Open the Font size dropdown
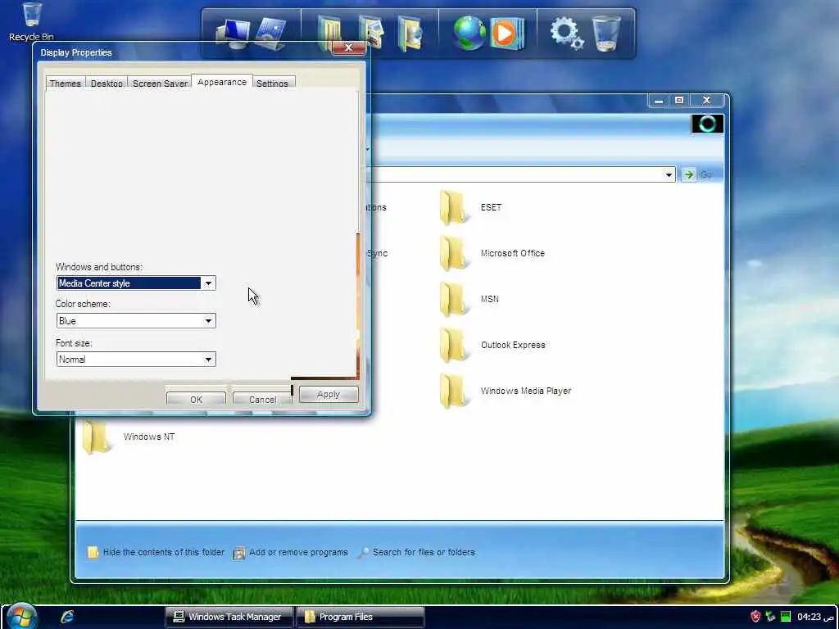The height and width of the screenshot is (629, 839). coord(208,360)
